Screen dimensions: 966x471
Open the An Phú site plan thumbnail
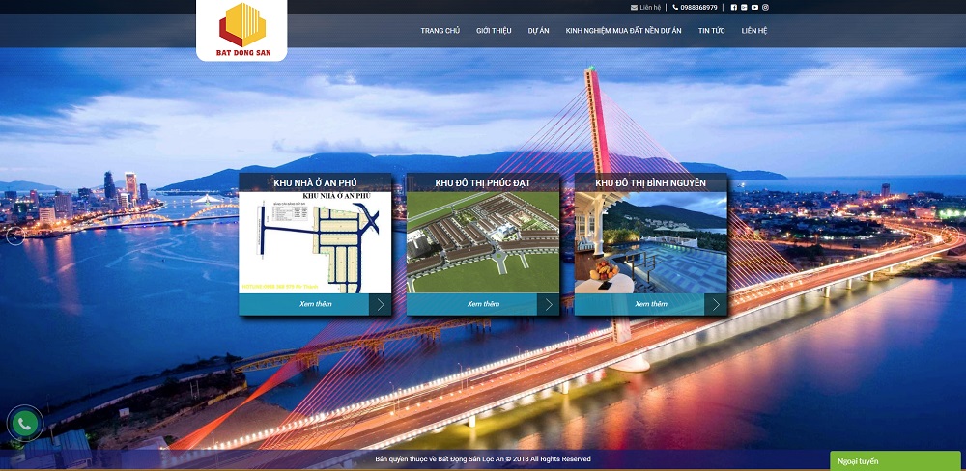point(316,242)
